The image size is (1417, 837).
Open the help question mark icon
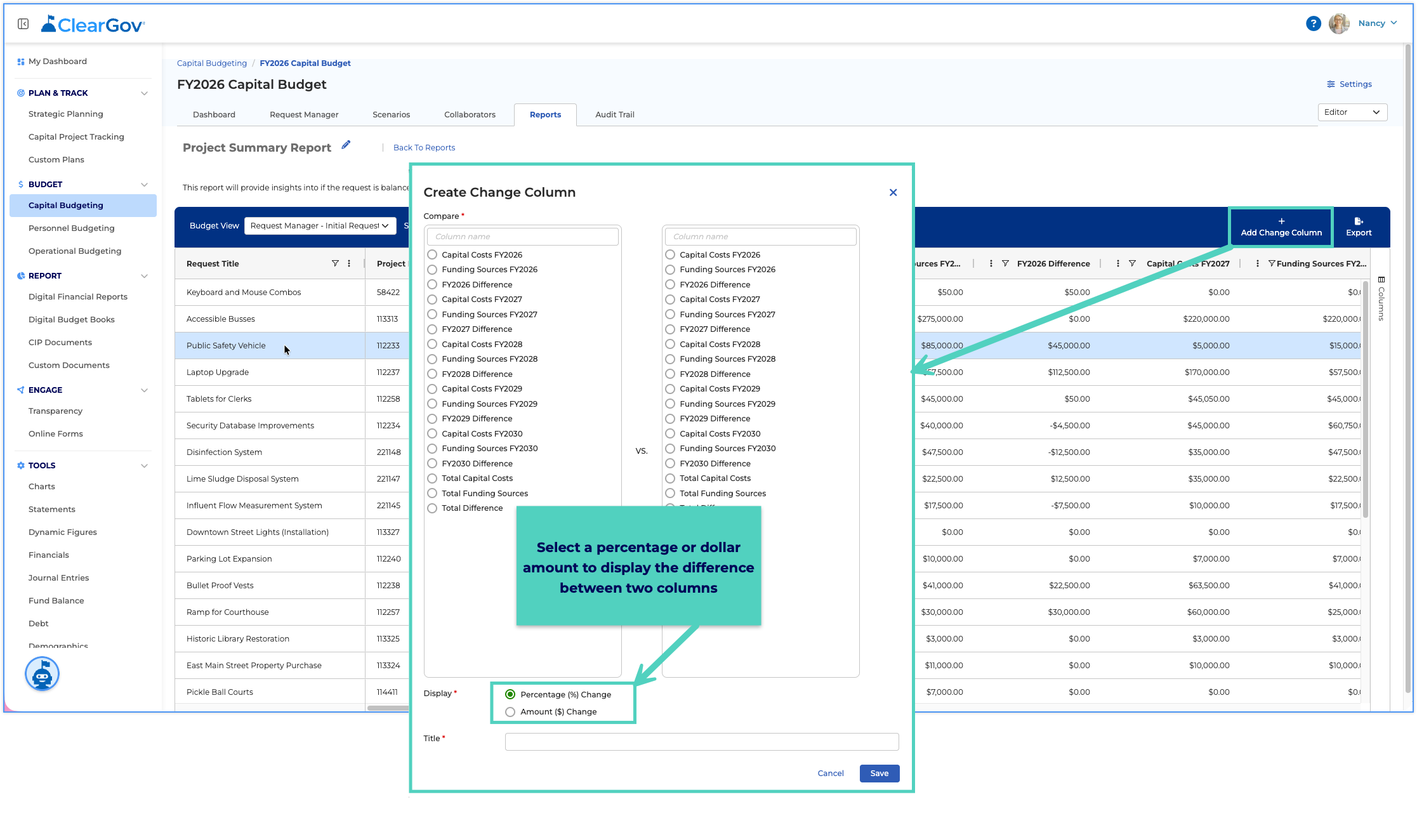pyautogui.click(x=1313, y=23)
